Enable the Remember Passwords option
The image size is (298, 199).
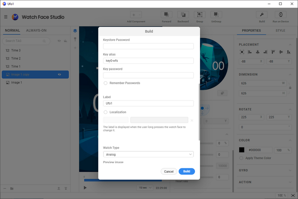click(x=106, y=83)
